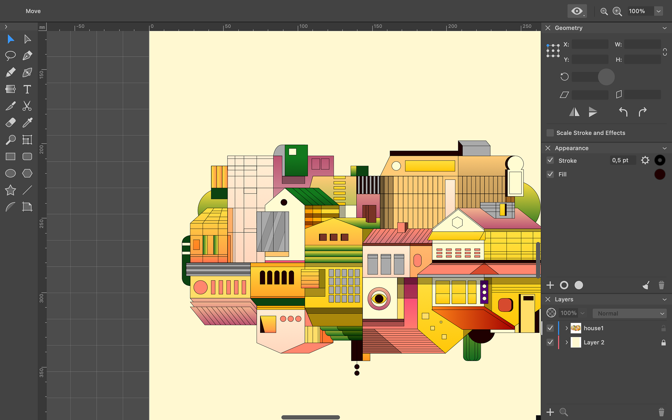Pick the Scissors tool
The image size is (672, 420).
pyautogui.click(x=27, y=106)
